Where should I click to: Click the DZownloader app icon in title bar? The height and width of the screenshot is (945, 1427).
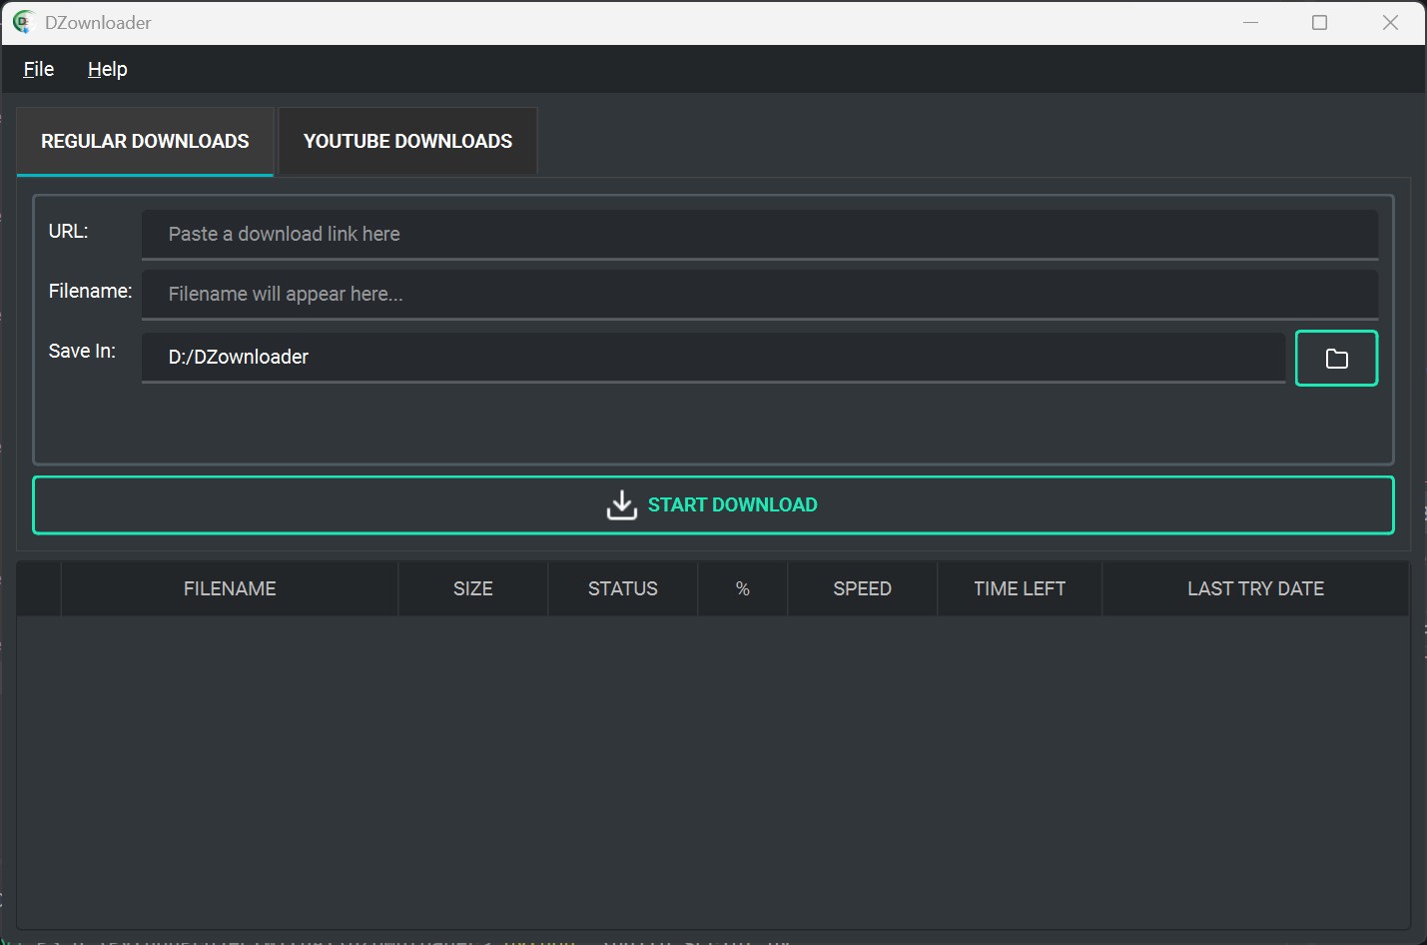[x=23, y=22]
